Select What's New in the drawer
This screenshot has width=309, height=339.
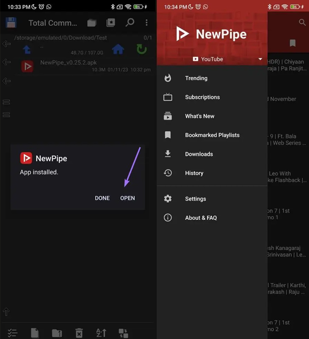(199, 116)
